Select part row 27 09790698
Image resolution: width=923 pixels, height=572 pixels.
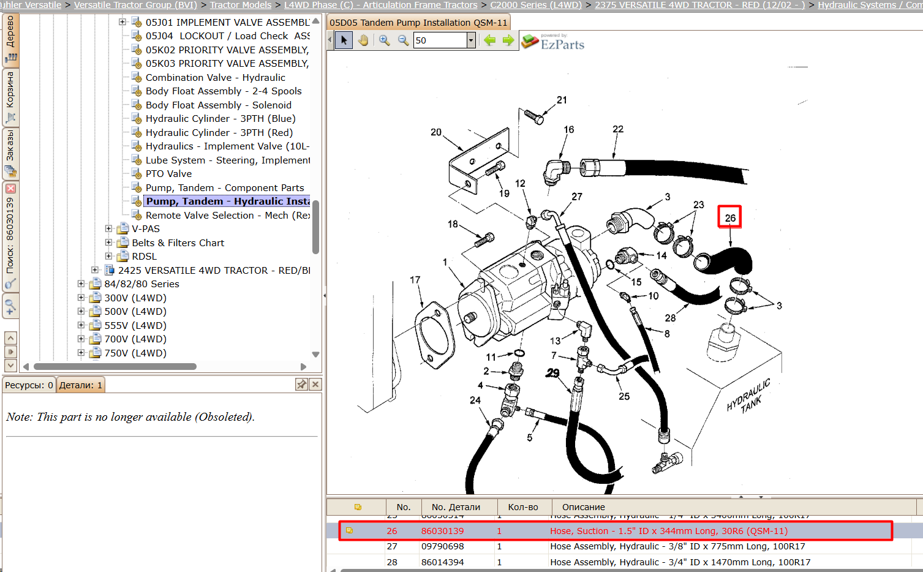click(623, 546)
